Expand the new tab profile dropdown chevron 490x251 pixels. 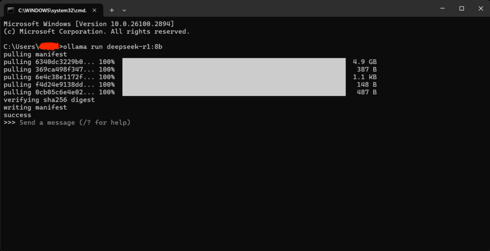click(124, 10)
